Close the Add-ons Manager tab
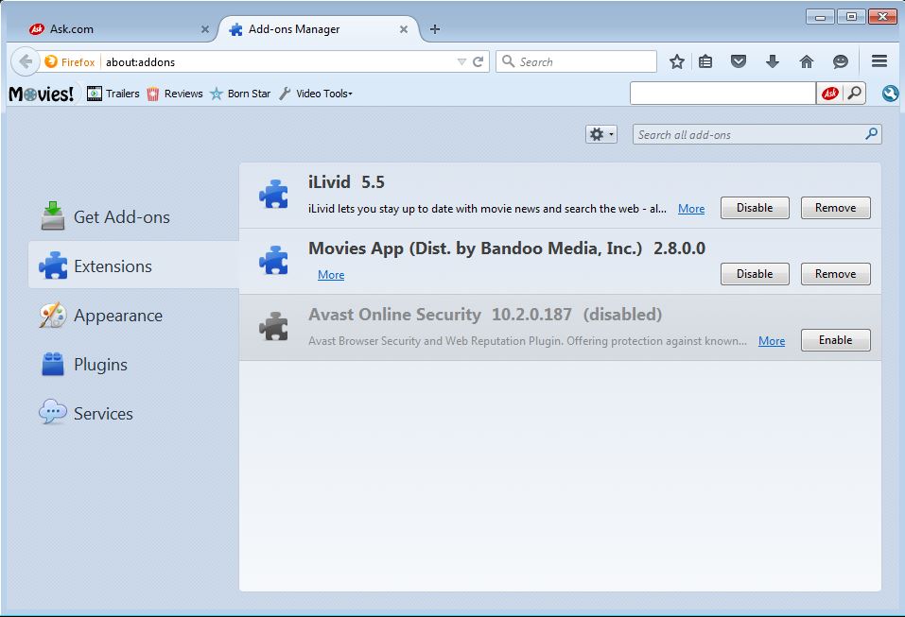 click(404, 29)
